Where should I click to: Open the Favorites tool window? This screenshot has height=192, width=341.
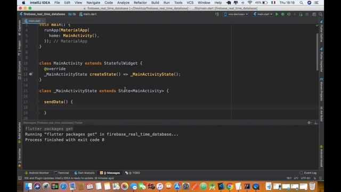(19, 158)
